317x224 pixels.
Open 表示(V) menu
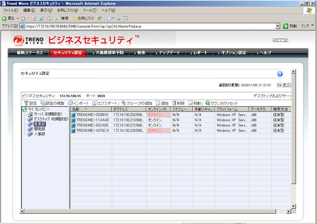[x=46, y=10]
